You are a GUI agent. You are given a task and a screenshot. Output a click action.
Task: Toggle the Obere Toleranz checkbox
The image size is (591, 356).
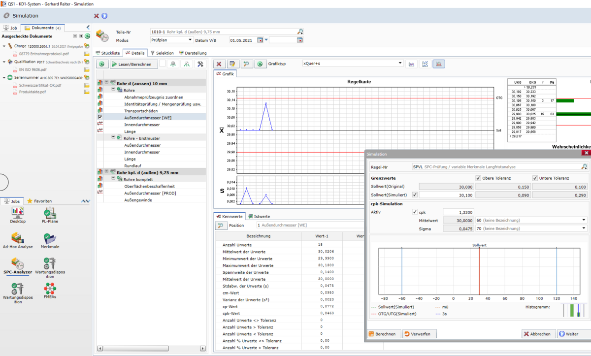(478, 178)
